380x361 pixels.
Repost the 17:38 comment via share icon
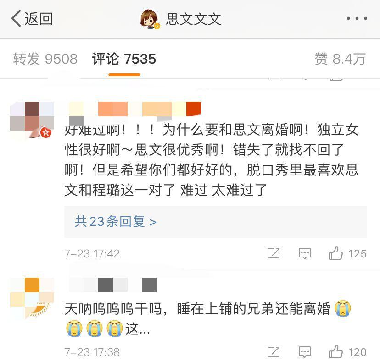(274, 352)
